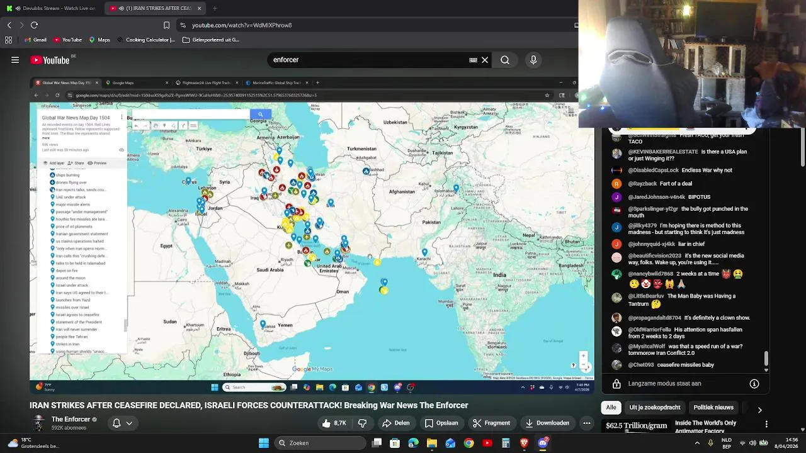Open a new browser tab
The image size is (806, 453).
click(215, 8)
